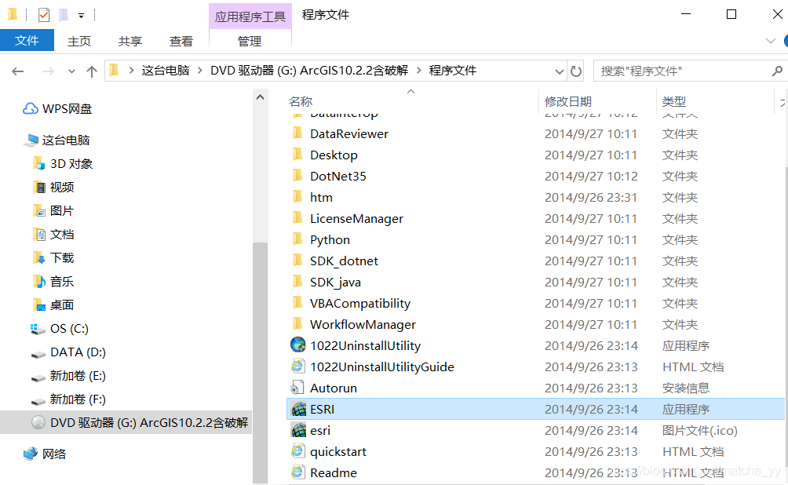Click 这台电脑 in the address path
788x485 pixels.
click(166, 71)
